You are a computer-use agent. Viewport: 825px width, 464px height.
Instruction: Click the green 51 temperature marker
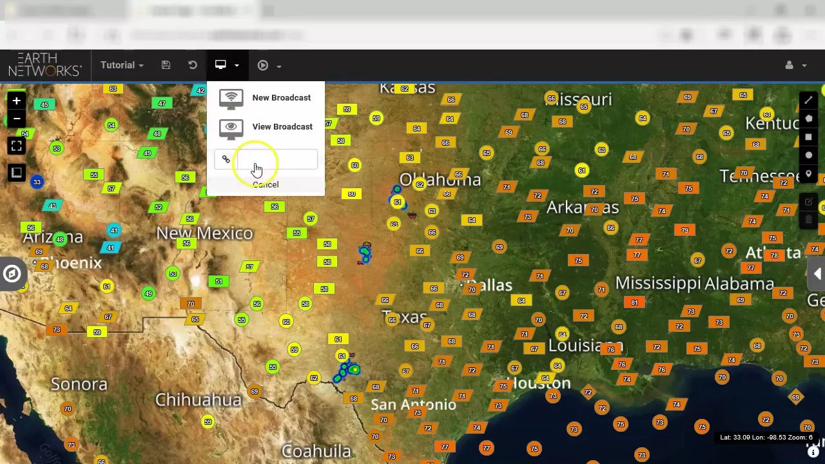point(218,282)
